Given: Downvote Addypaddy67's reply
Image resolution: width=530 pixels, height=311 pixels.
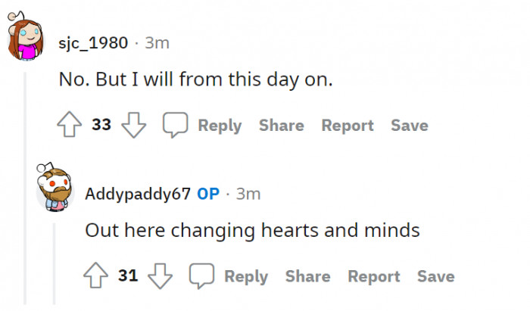Looking at the screenshot, I should tap(160, 276).
